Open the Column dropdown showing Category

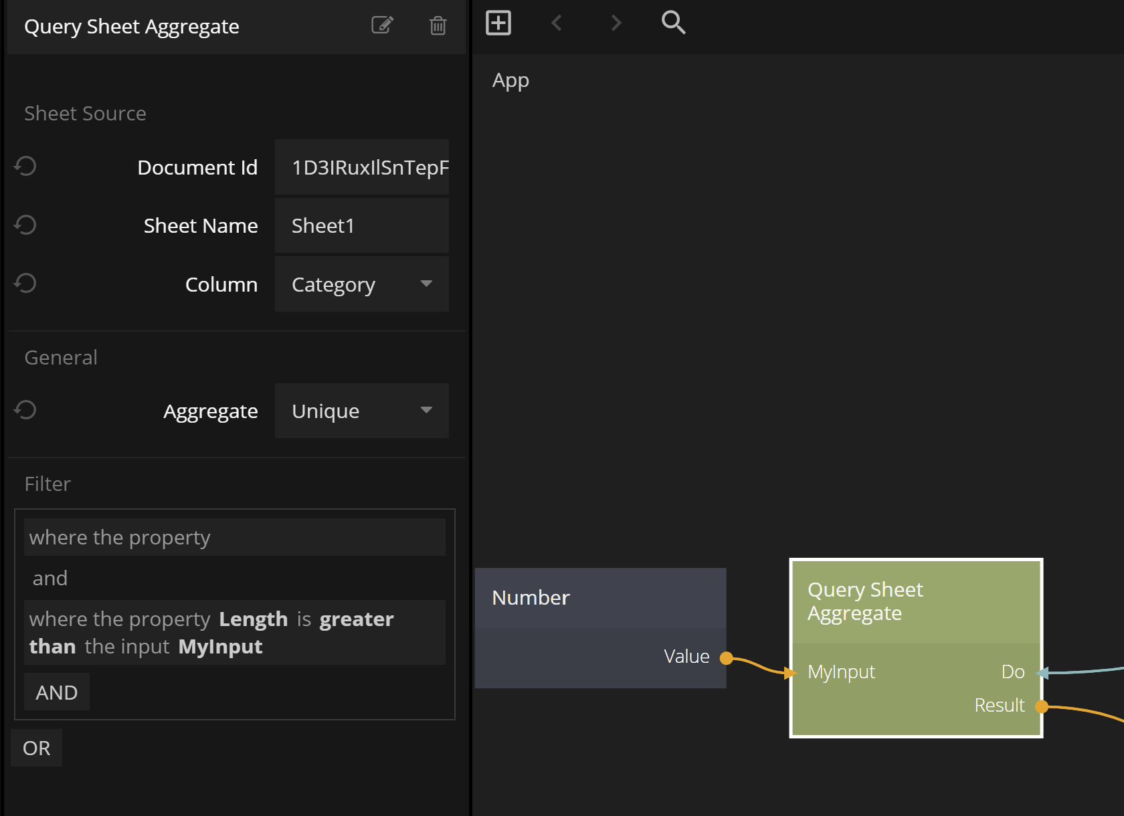tap(361, 284)
